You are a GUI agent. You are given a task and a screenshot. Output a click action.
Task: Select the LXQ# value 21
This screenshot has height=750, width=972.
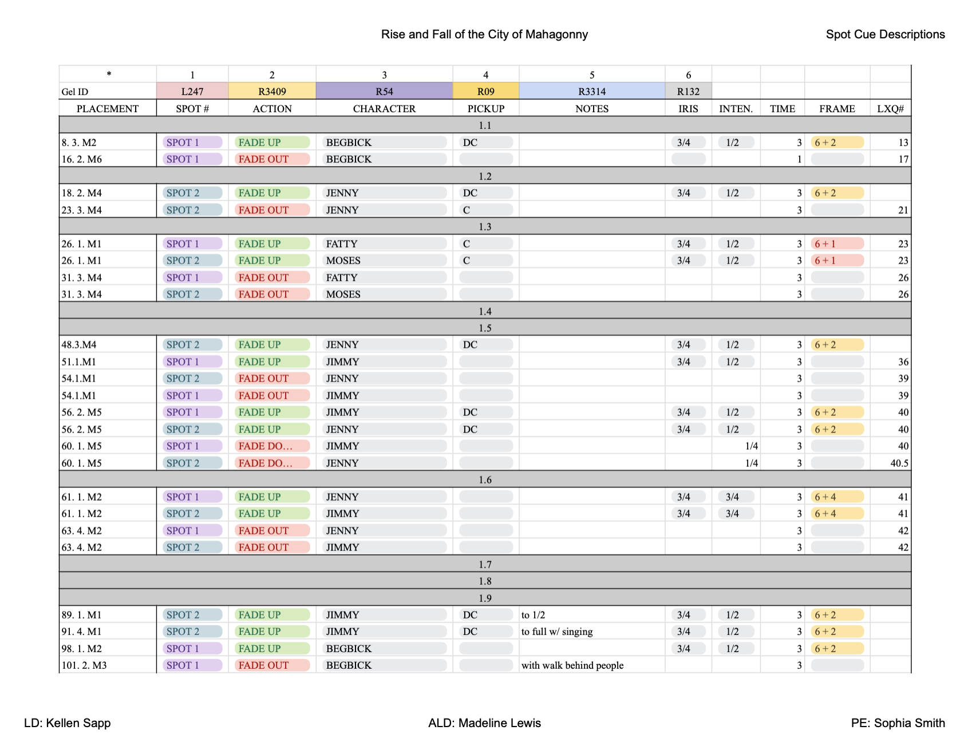point(903,210)
